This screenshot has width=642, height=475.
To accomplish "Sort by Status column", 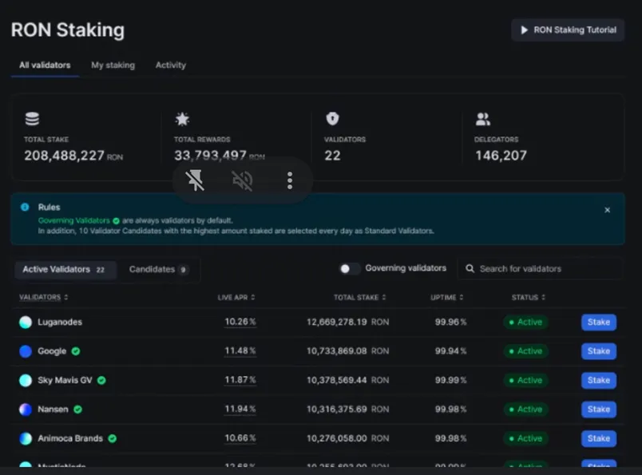I will pos(528,297).
